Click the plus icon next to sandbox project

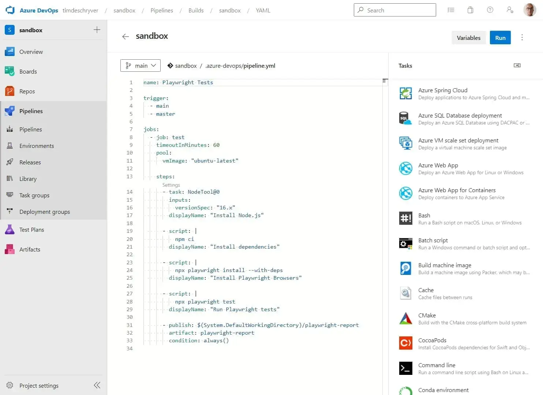(x=97, y=30)
